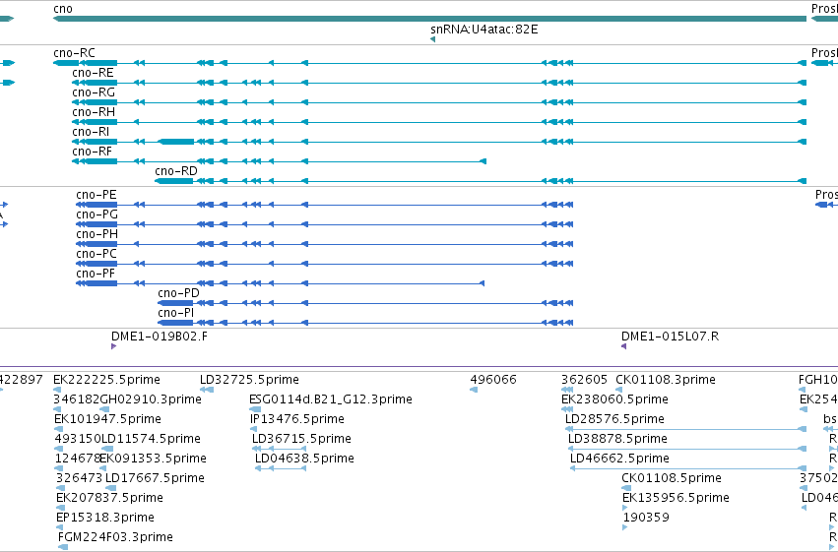The height and width of the screenshot is (552, 838).
Task: Open EST LD38878.5prime
Action: (x=617, y=439)
